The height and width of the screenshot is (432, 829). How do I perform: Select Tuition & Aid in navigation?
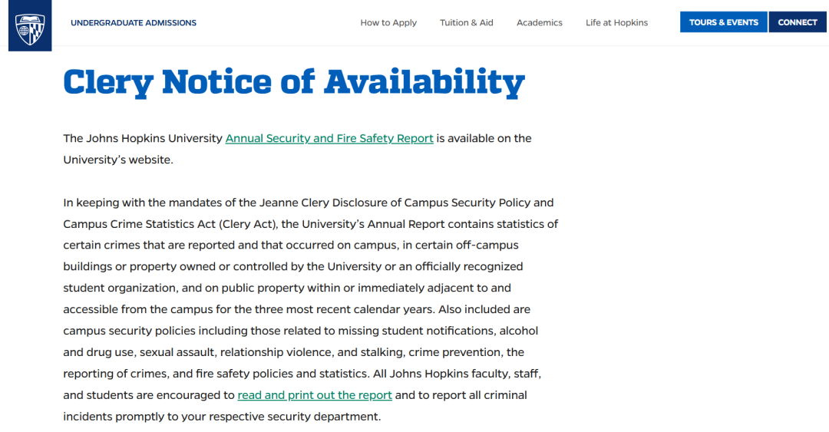(467, 23)
